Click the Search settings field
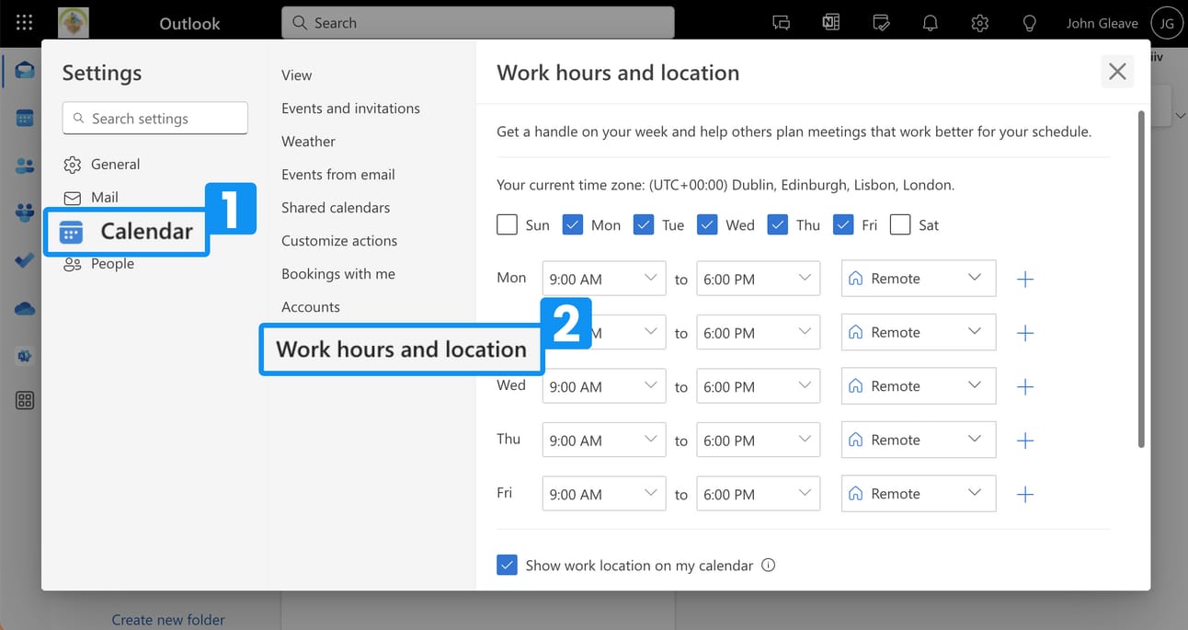Viewport: 1188px width, 630px height. pyautogui.click(x=155, y=118)
